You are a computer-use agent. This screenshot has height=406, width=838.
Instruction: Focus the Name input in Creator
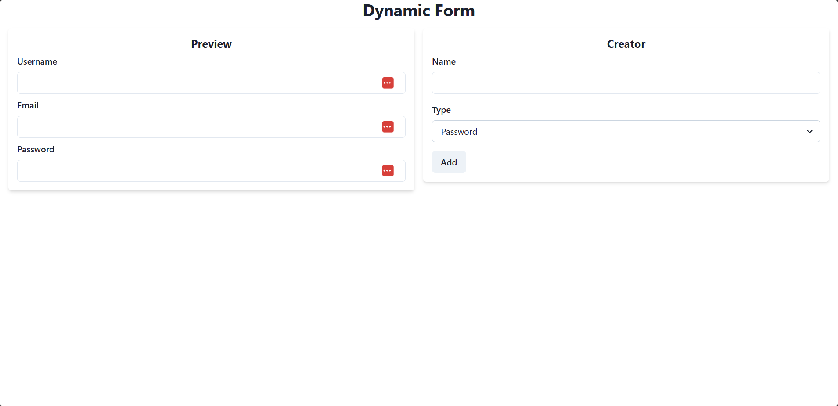(x=626, y=83)
